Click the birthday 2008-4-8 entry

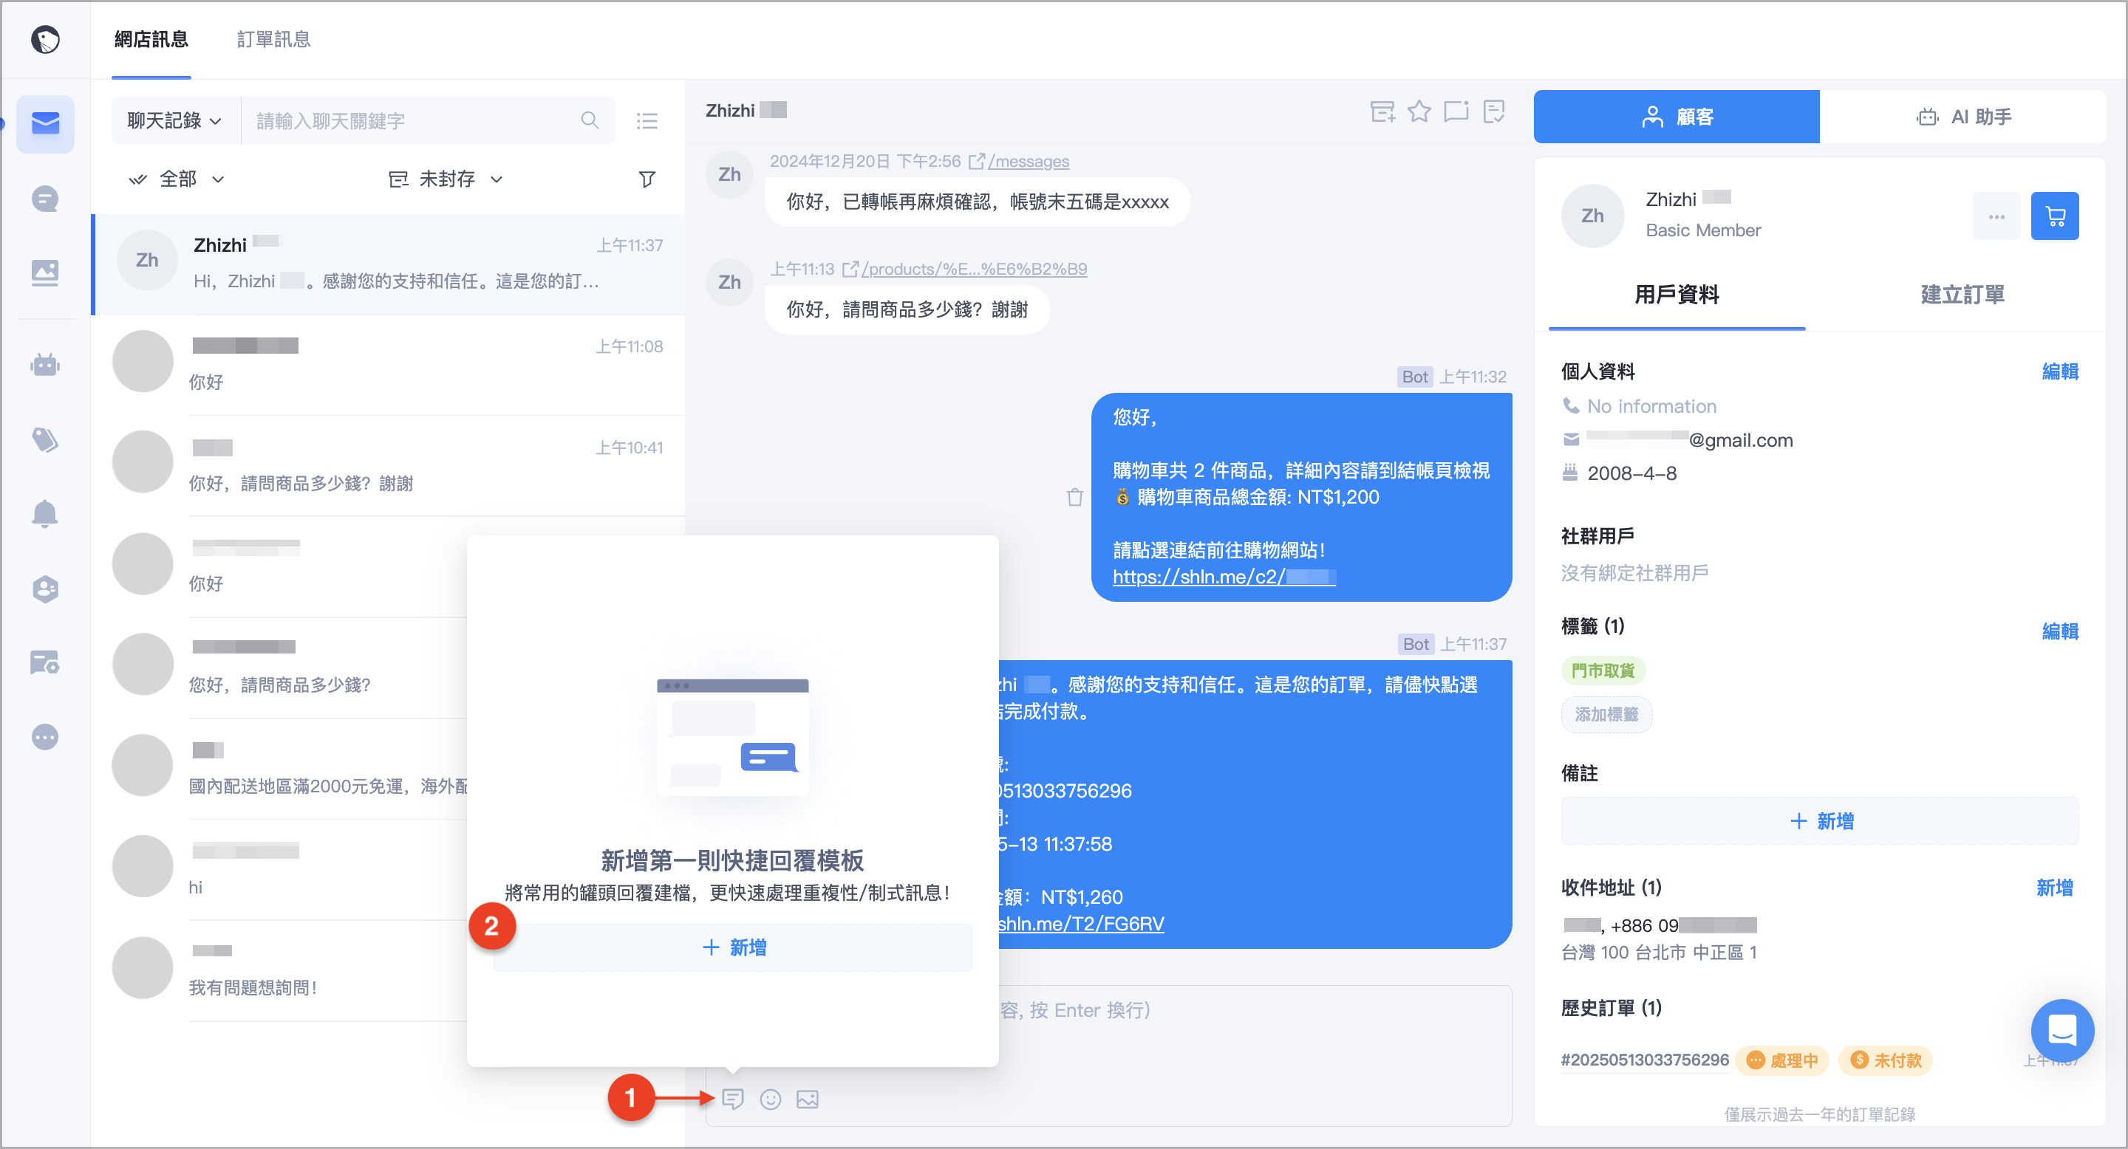(1631, 473)
